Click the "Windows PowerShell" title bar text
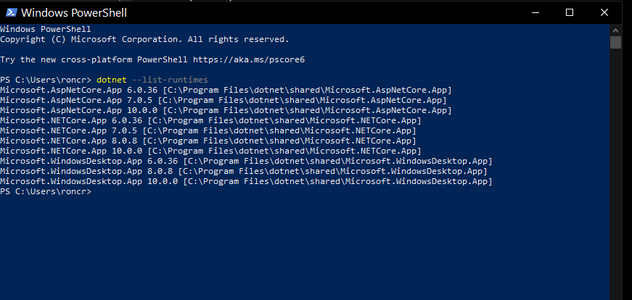Image resolution: width=632 pixels, height=300 pixels. pos(73,12)
